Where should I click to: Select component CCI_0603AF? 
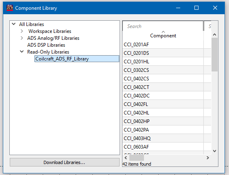click(x=163, y=147)
